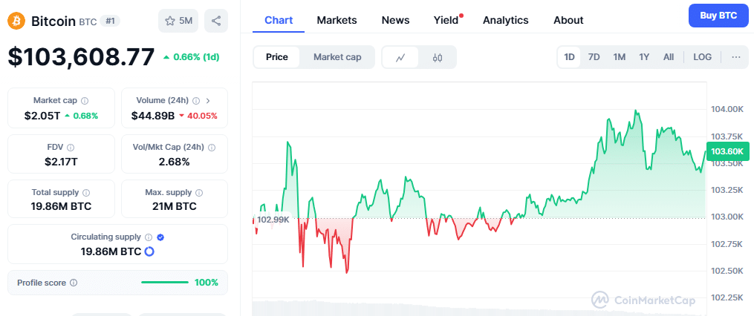
Task: Switch to the Analytics tab
Action: click(505, 20)
